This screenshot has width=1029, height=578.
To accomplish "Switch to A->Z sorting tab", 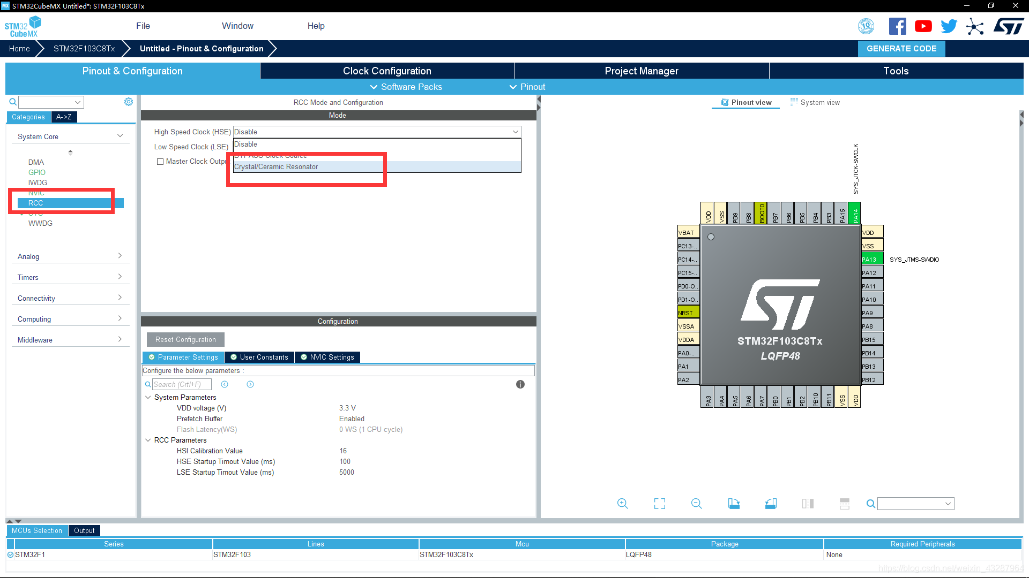I will [64, 117].
